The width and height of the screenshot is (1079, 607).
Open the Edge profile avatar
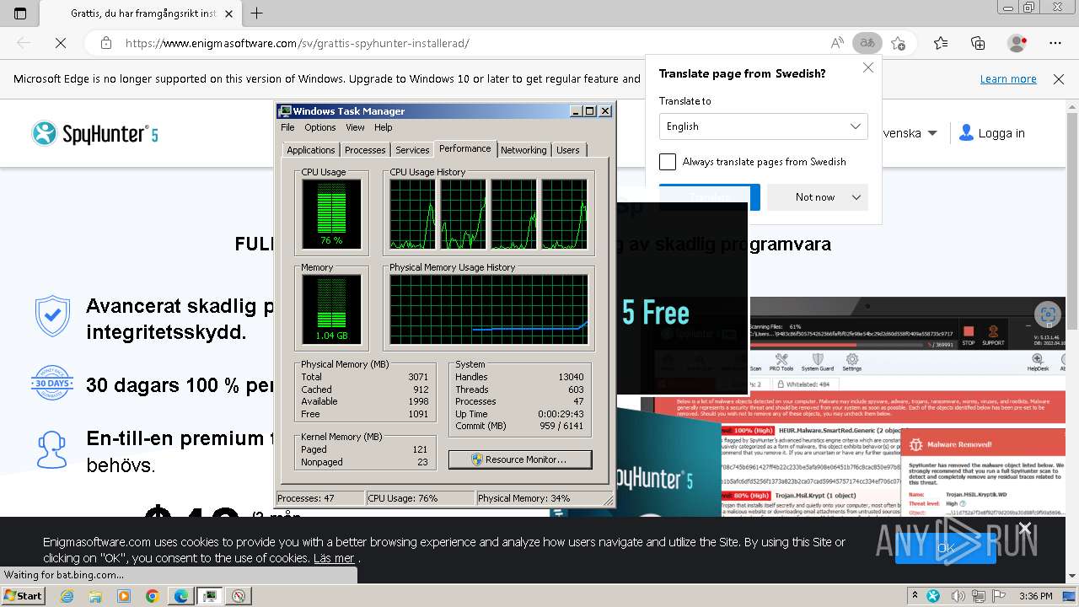(x=1017, y=43)
